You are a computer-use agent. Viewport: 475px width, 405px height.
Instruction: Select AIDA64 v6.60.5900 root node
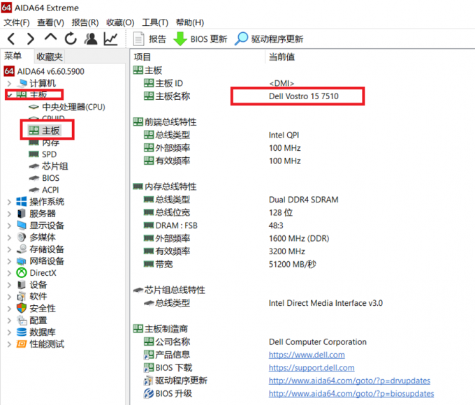(44, 71)
